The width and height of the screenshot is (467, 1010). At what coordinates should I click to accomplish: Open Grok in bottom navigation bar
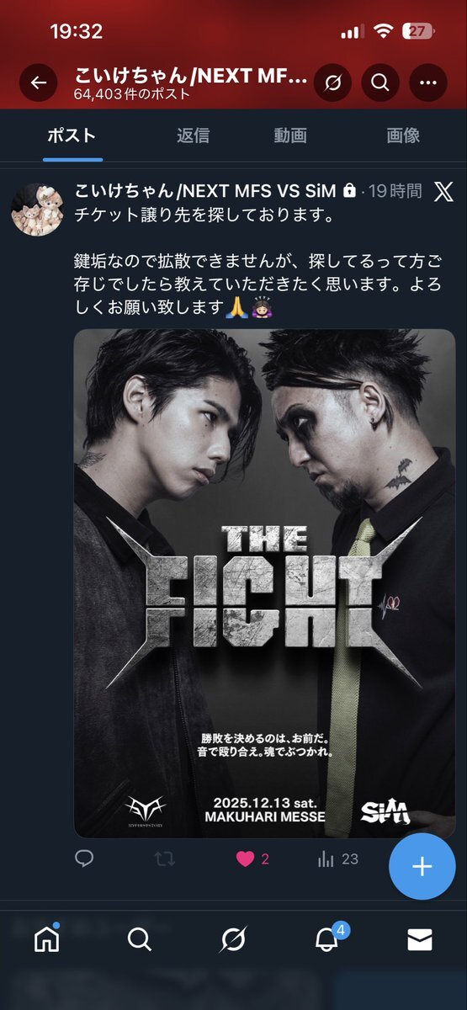point(233,939)
